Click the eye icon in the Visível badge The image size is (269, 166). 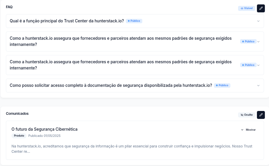click(242, 9)
